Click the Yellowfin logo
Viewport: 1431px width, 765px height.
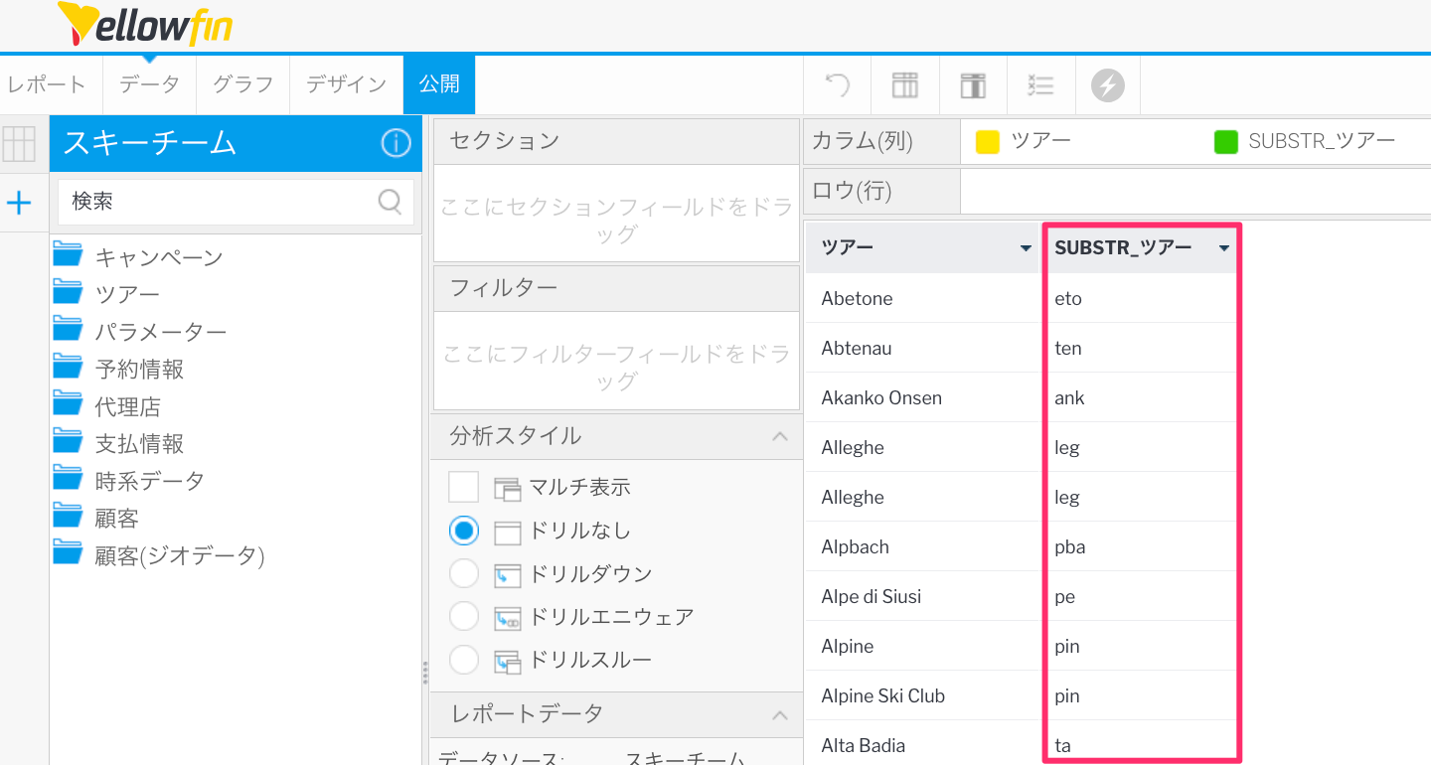pos(145,24)
